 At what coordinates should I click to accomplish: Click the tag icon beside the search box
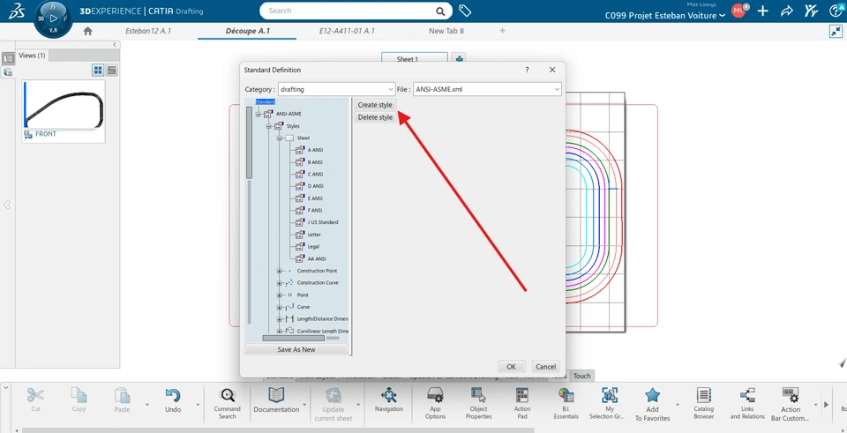coord(465,11)
